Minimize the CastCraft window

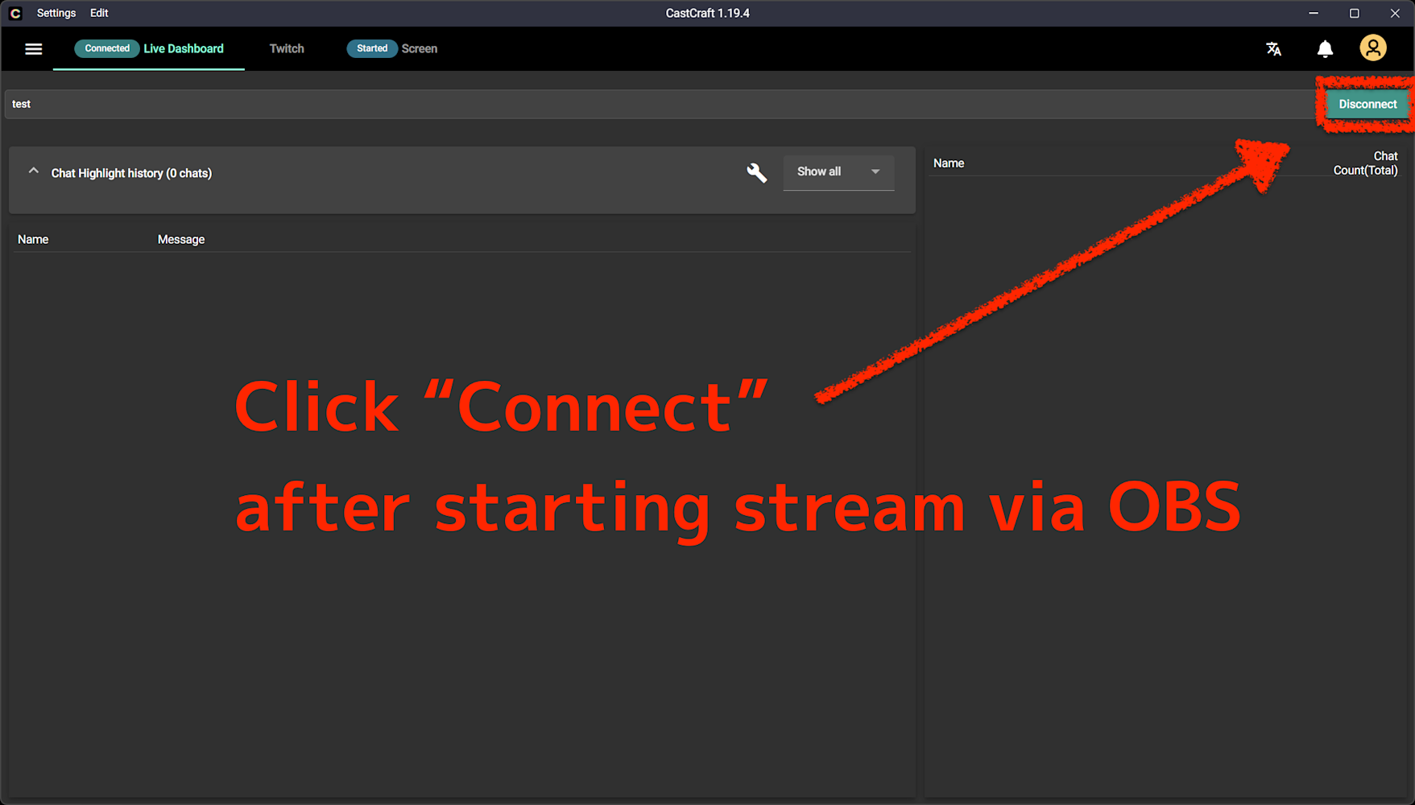(x=1314, y=13)
